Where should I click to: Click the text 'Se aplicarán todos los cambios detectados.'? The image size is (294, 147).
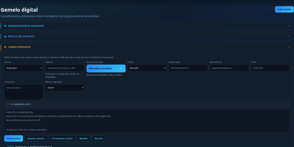pyautogui.click(x=27, y=130)
